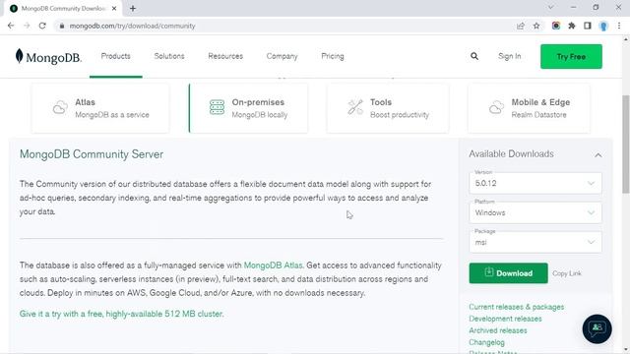The height and width of the screenshot is (354, 630).
Task: Open Current releases & packages link
Action: tap(516, 307)
